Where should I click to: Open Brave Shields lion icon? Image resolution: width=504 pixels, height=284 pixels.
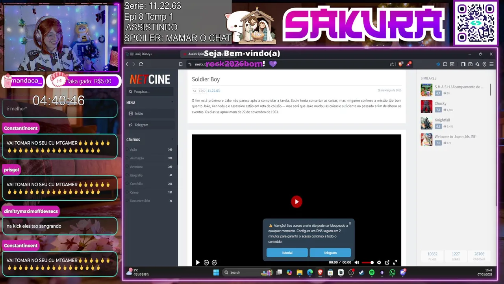(x=401, y=64)
